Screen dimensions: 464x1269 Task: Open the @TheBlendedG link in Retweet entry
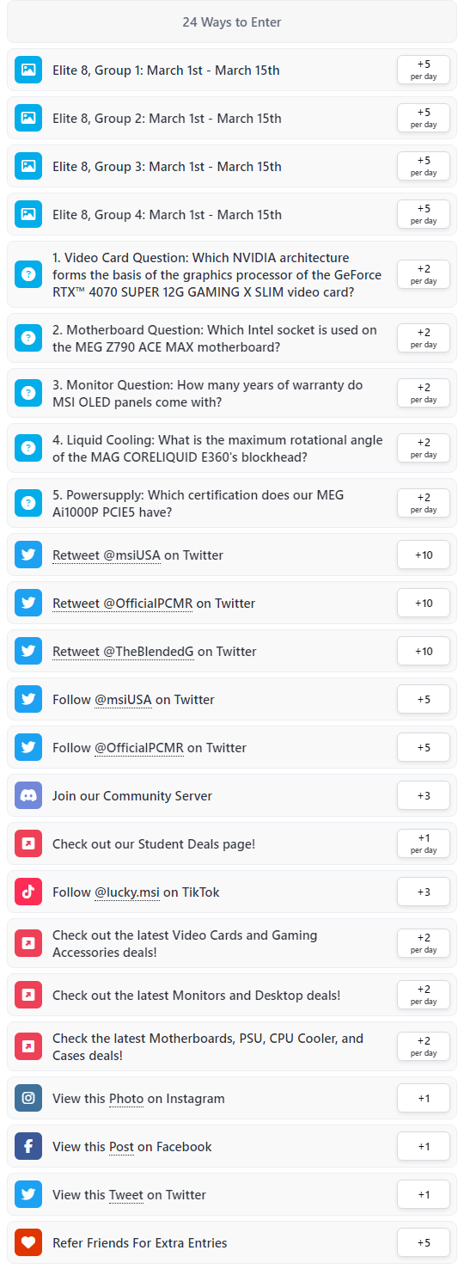pyautogui.click(x=149, y=652)
